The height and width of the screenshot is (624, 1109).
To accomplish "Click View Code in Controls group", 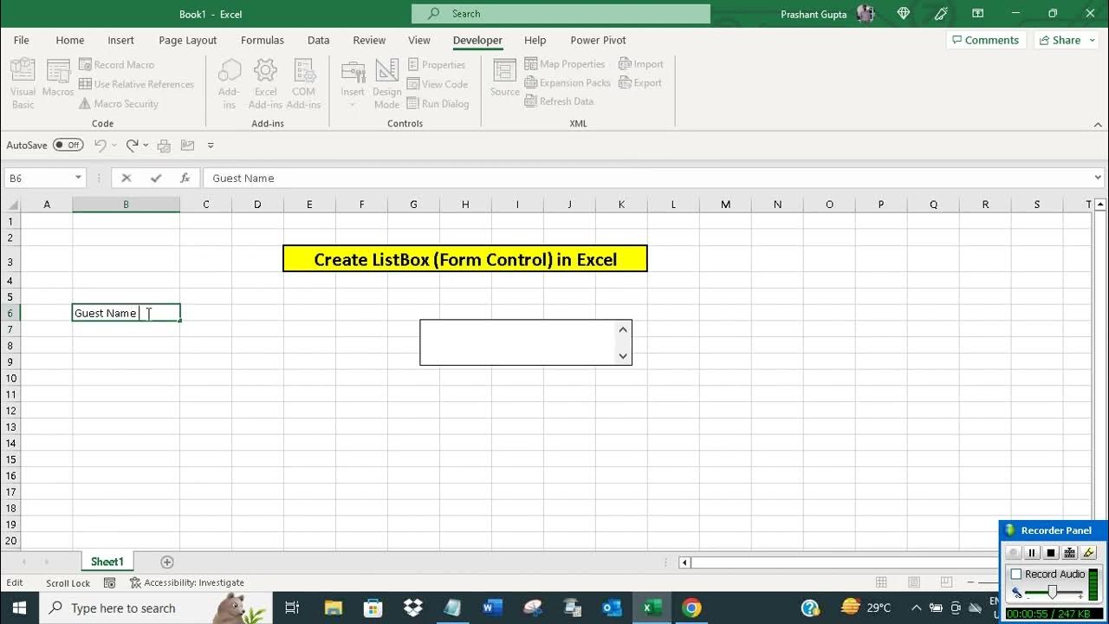I will 438,84.
